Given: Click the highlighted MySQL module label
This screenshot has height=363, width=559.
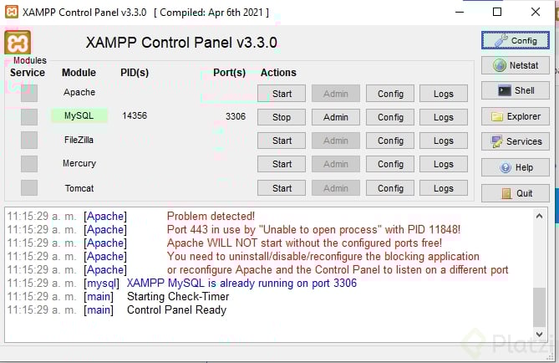Looking at the screenshot, I should tap(79, 115).
